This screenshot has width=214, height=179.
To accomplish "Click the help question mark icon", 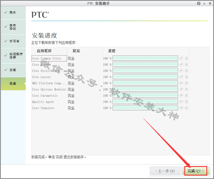I will click(x=199, y=3).
